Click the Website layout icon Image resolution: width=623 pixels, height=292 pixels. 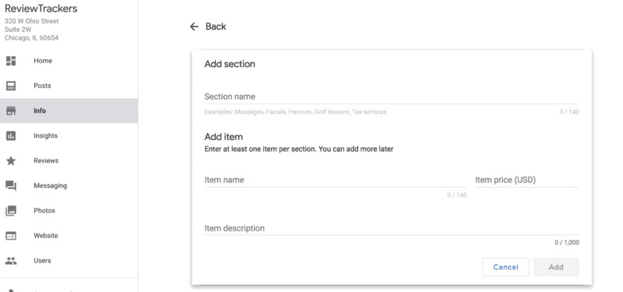11,236
